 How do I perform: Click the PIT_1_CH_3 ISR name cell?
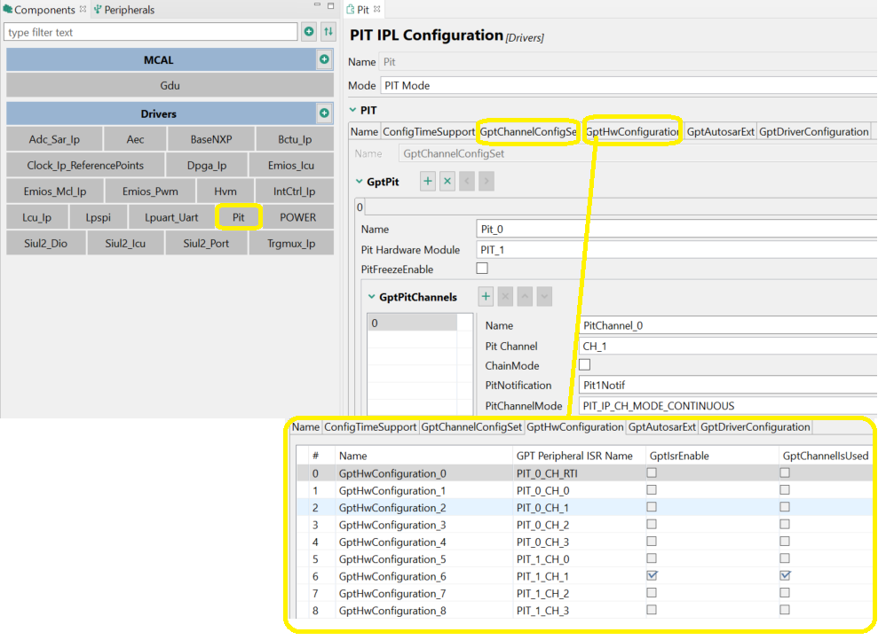coord(579,611)
